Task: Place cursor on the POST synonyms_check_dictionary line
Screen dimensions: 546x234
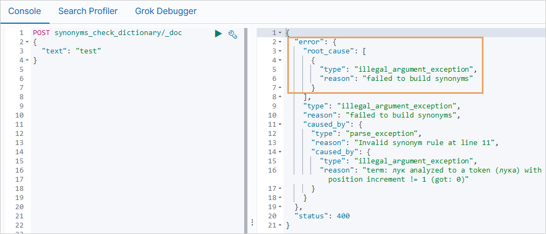Action: tap(108, 33)
